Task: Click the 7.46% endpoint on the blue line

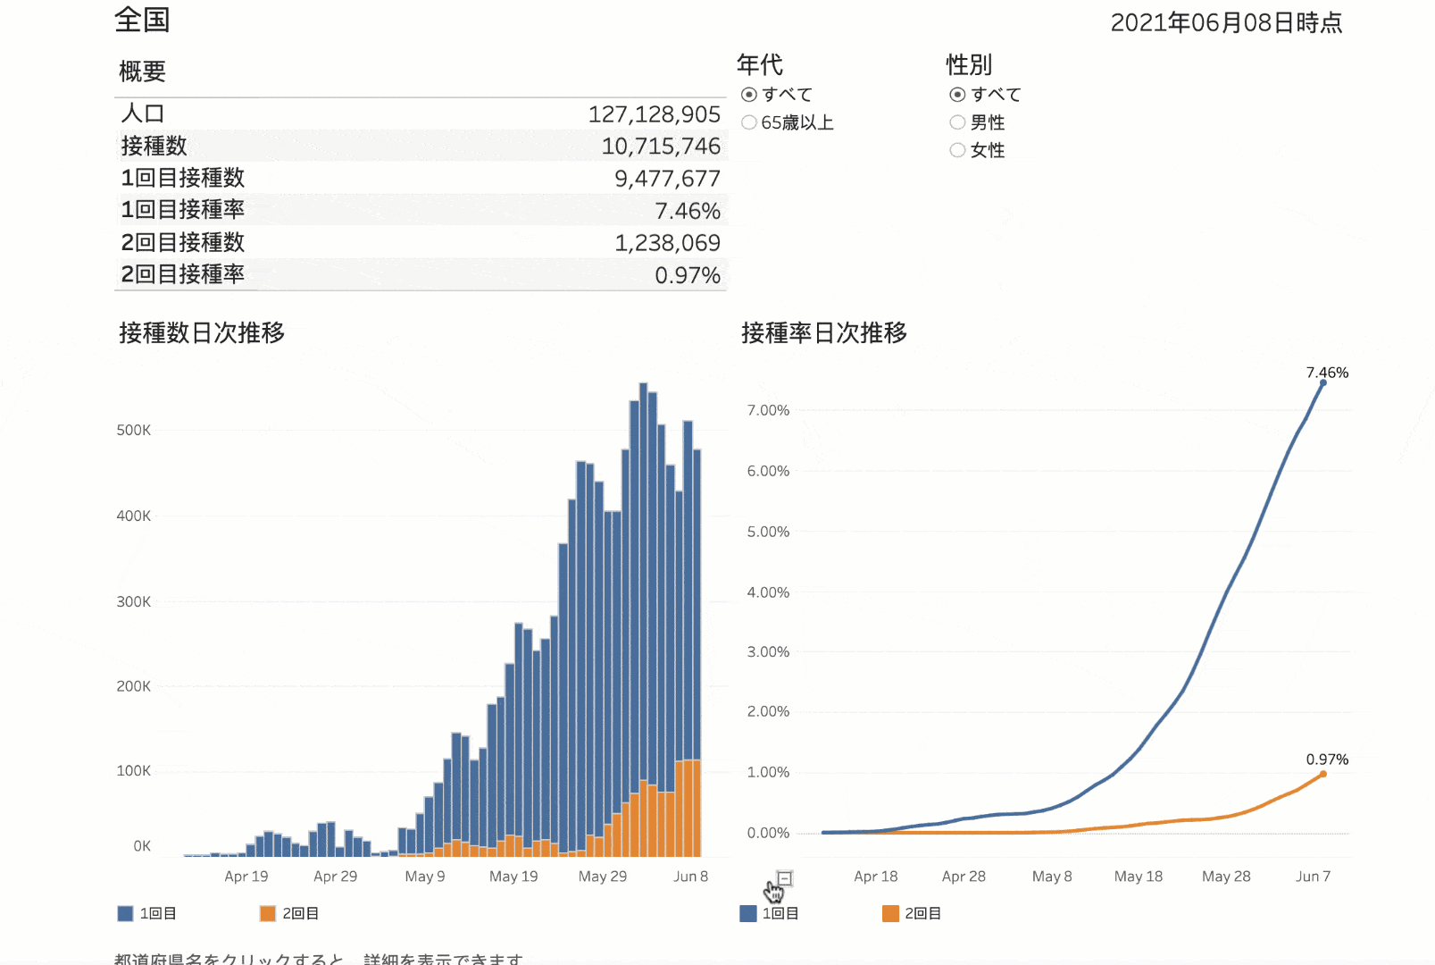Action: pos(1322,383)
